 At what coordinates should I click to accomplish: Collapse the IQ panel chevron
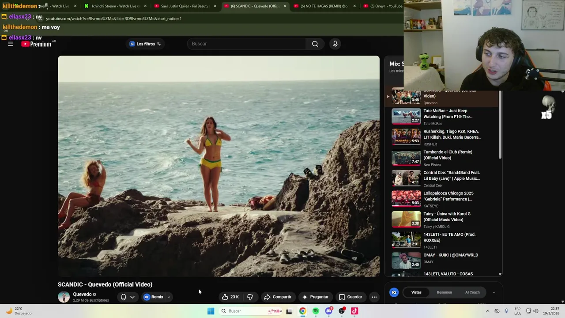(x=494, y=292)
